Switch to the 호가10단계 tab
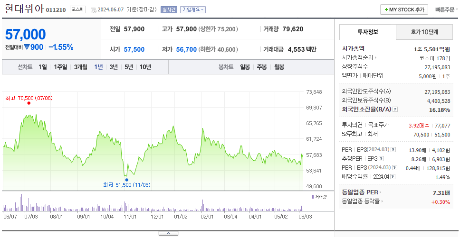460x237 pixels. tap(424, 32)
